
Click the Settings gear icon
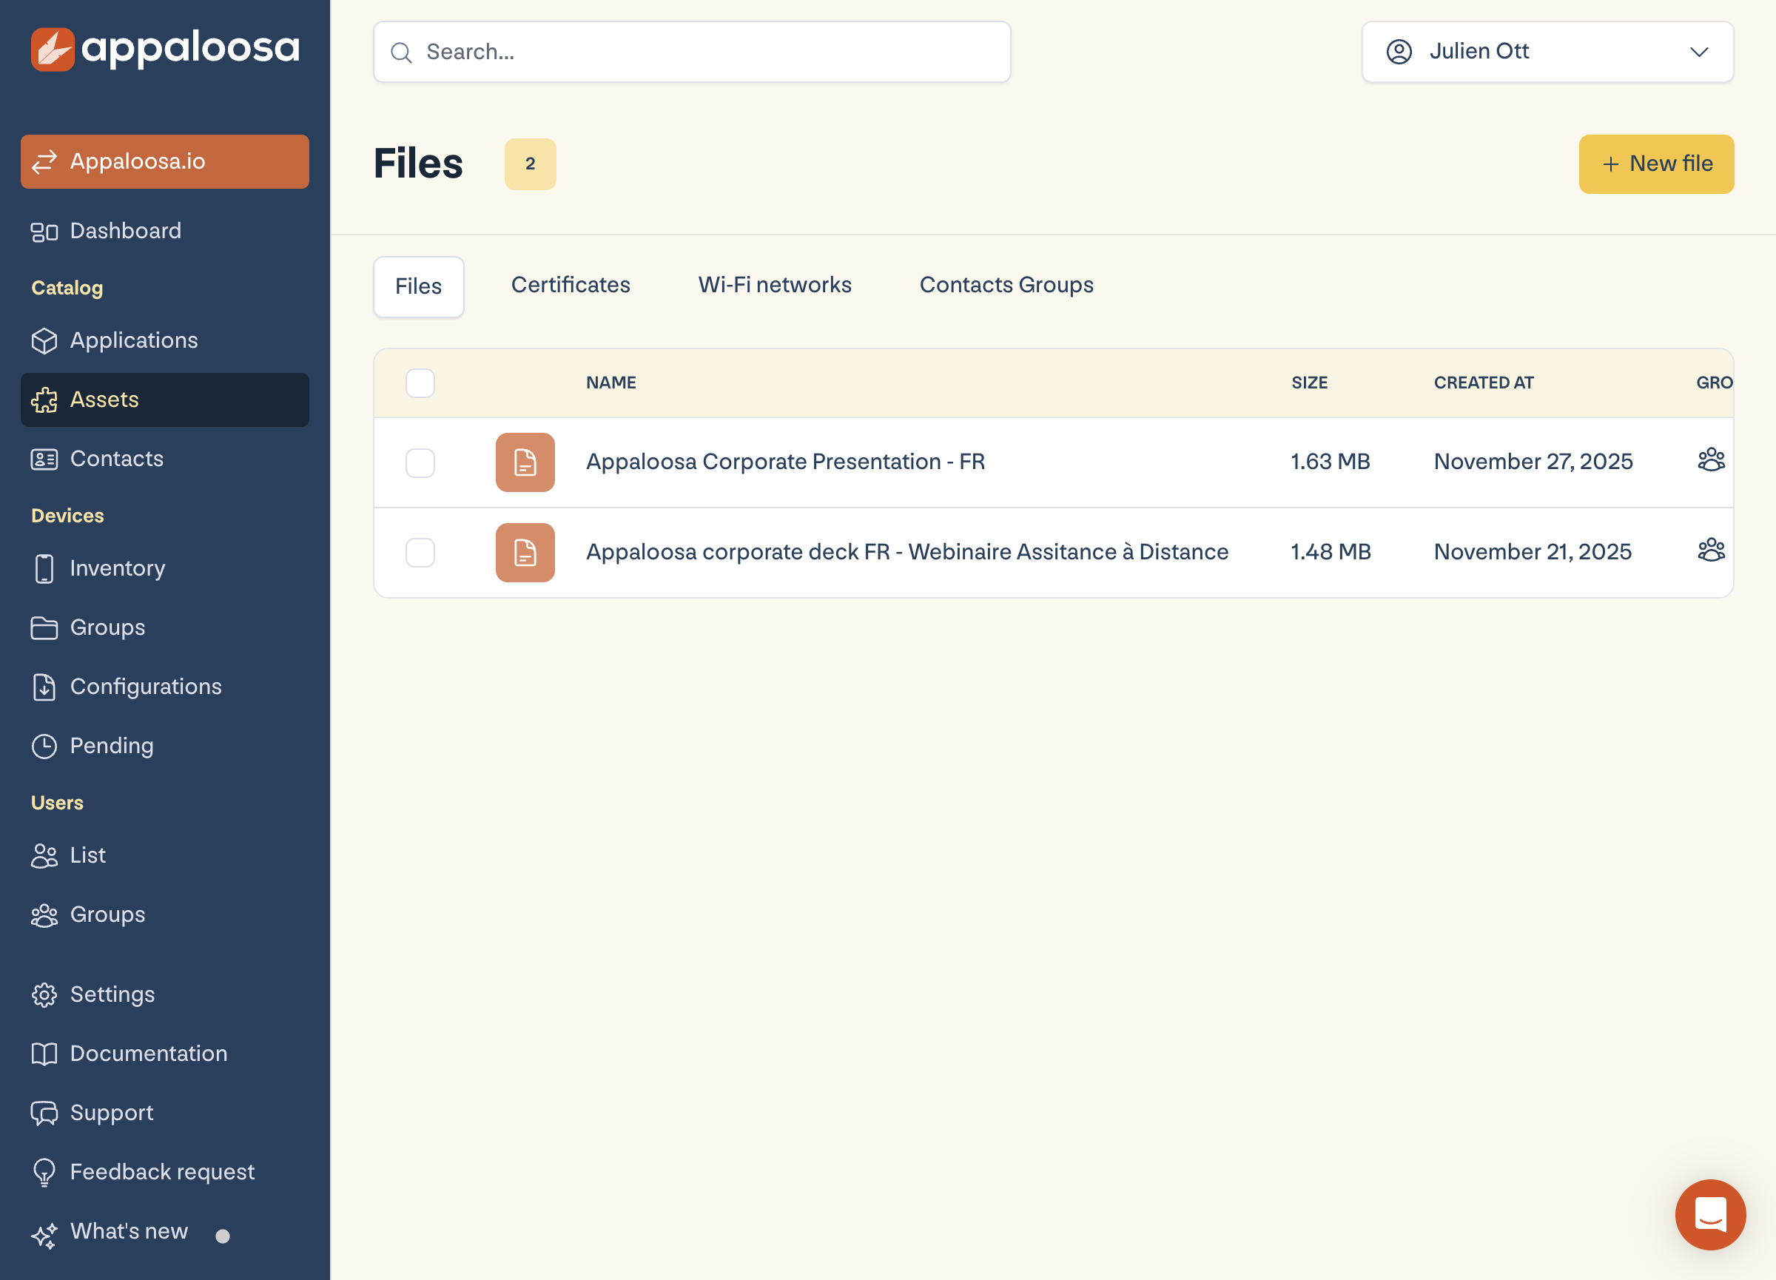[44, 994]
